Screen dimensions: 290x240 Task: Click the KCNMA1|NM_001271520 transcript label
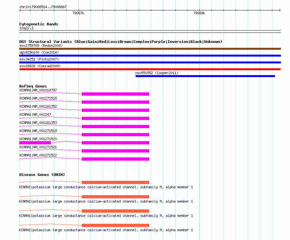coord(38,139)
